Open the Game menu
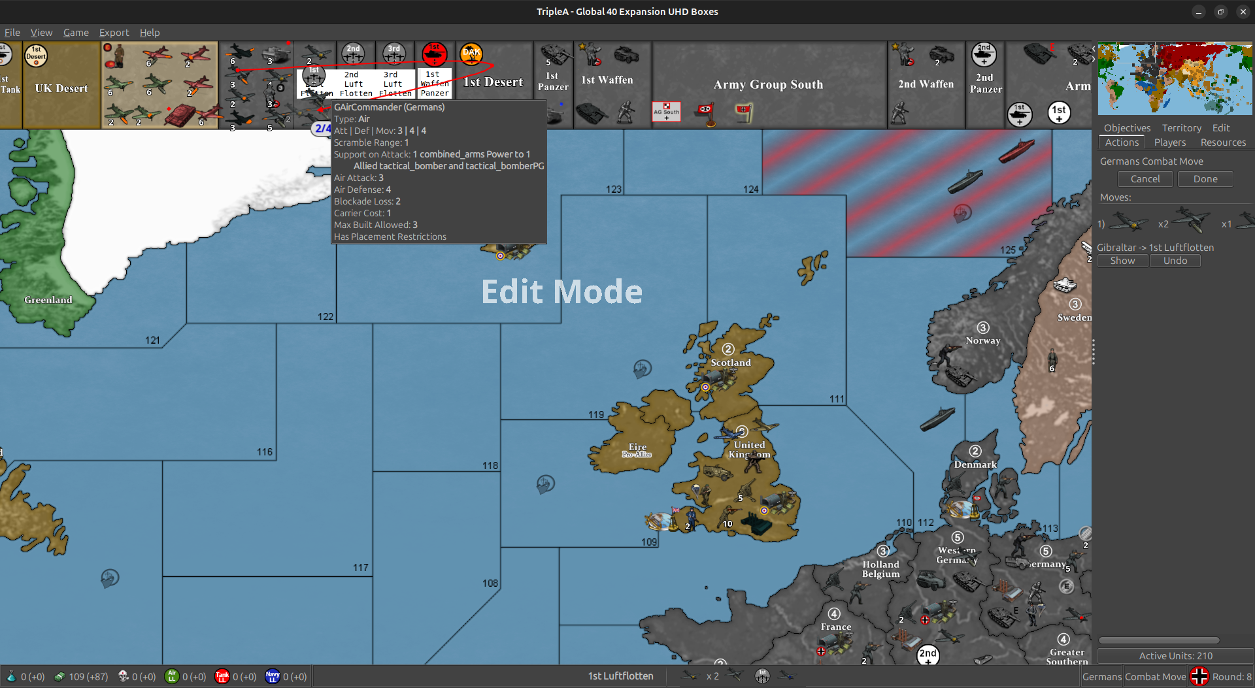The height and width of the screenshot is (688, 1255). pyautogui.click(x=76, y=33)
